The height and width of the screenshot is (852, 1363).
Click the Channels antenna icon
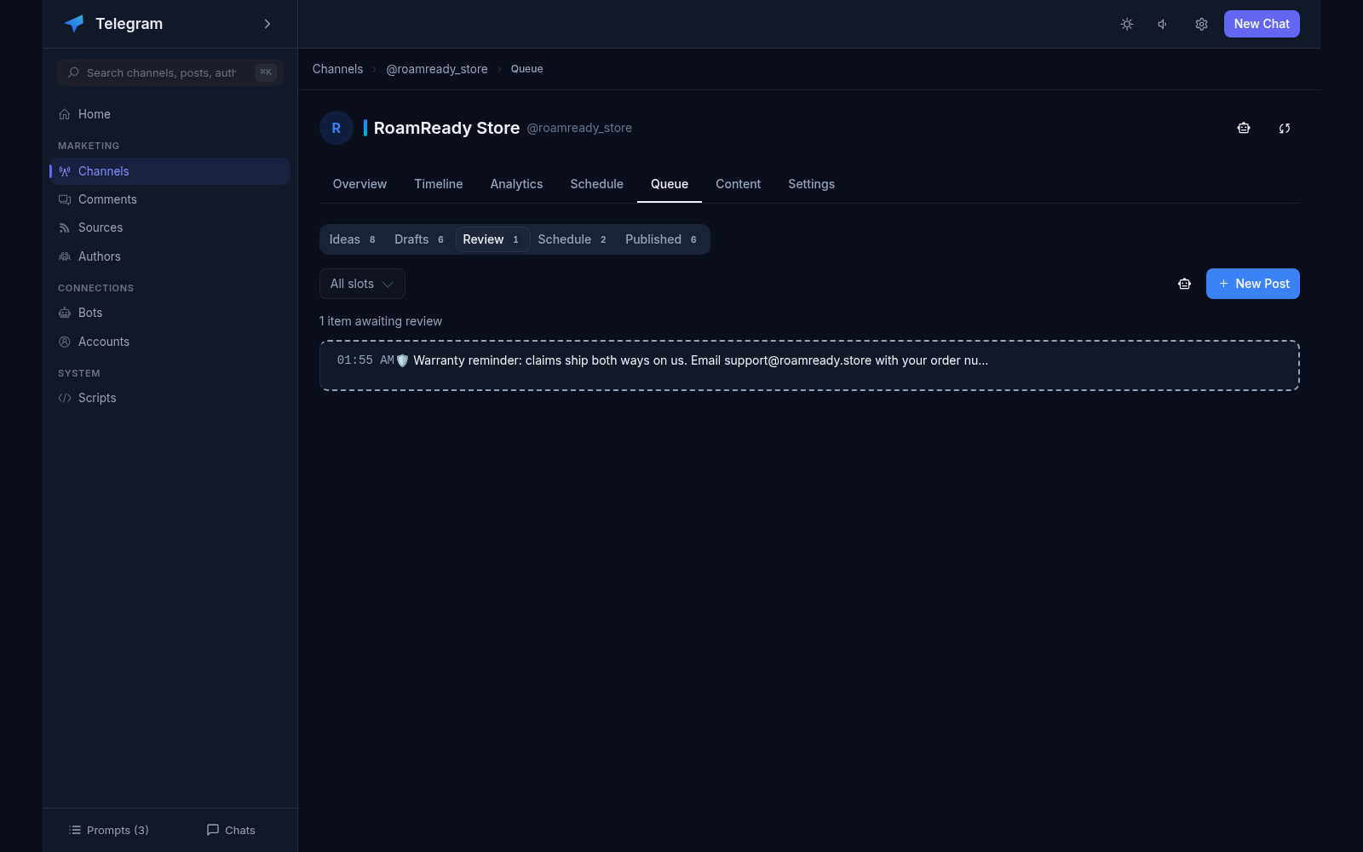(x=65, y=171)
